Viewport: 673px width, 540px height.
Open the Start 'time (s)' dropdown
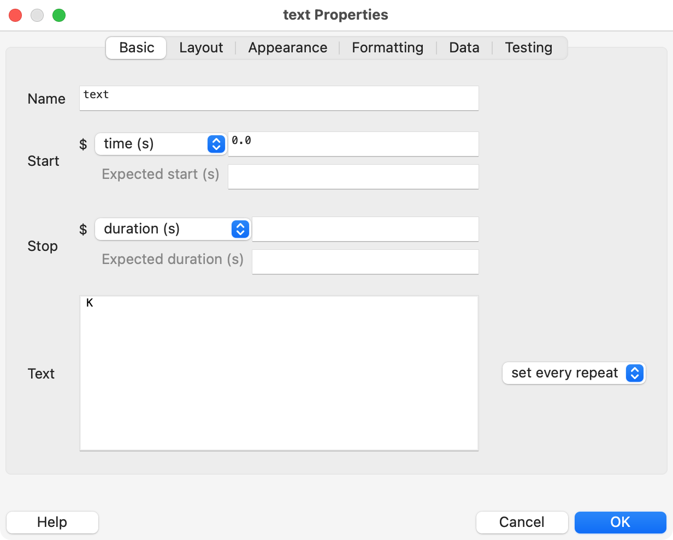click(161, 143)
